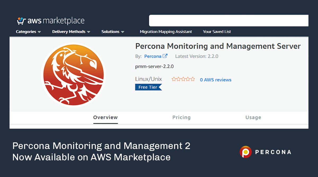Open the Solutions dropdown menu
The width and height of the screenshot is (318, 177).
[x=113, y=32]
